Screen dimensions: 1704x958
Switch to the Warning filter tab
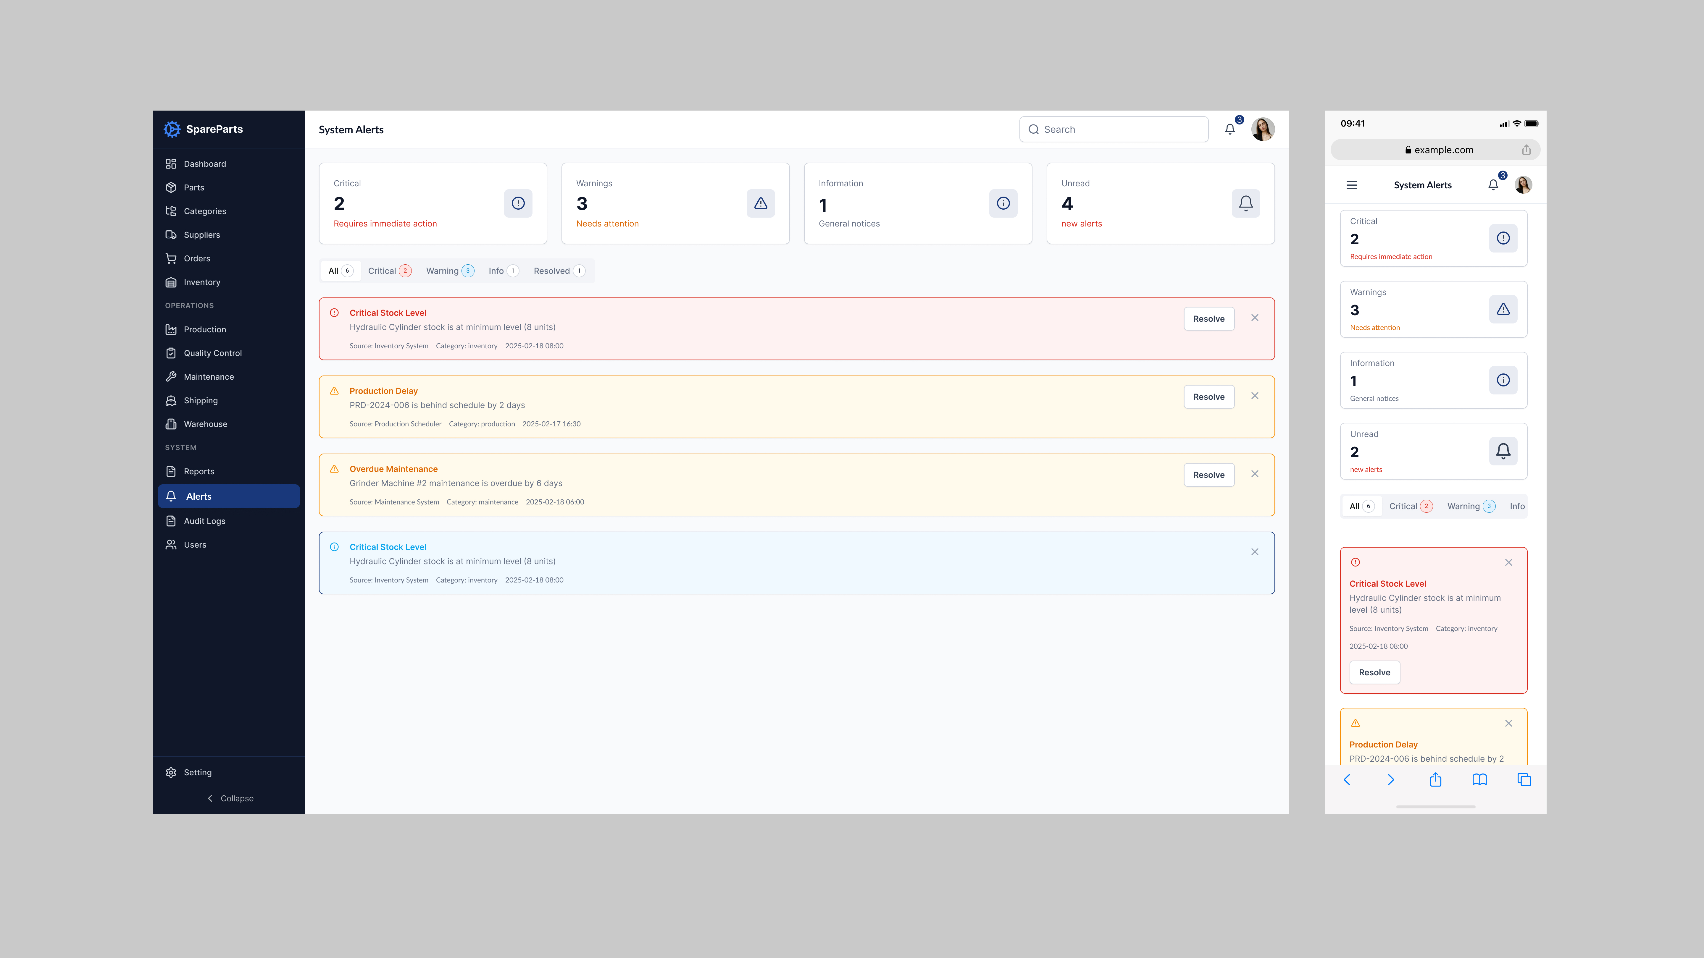point(450,271)
